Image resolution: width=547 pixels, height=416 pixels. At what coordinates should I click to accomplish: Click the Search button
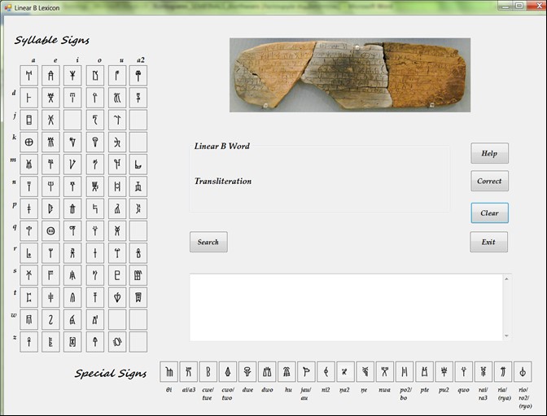click(208, 242)
